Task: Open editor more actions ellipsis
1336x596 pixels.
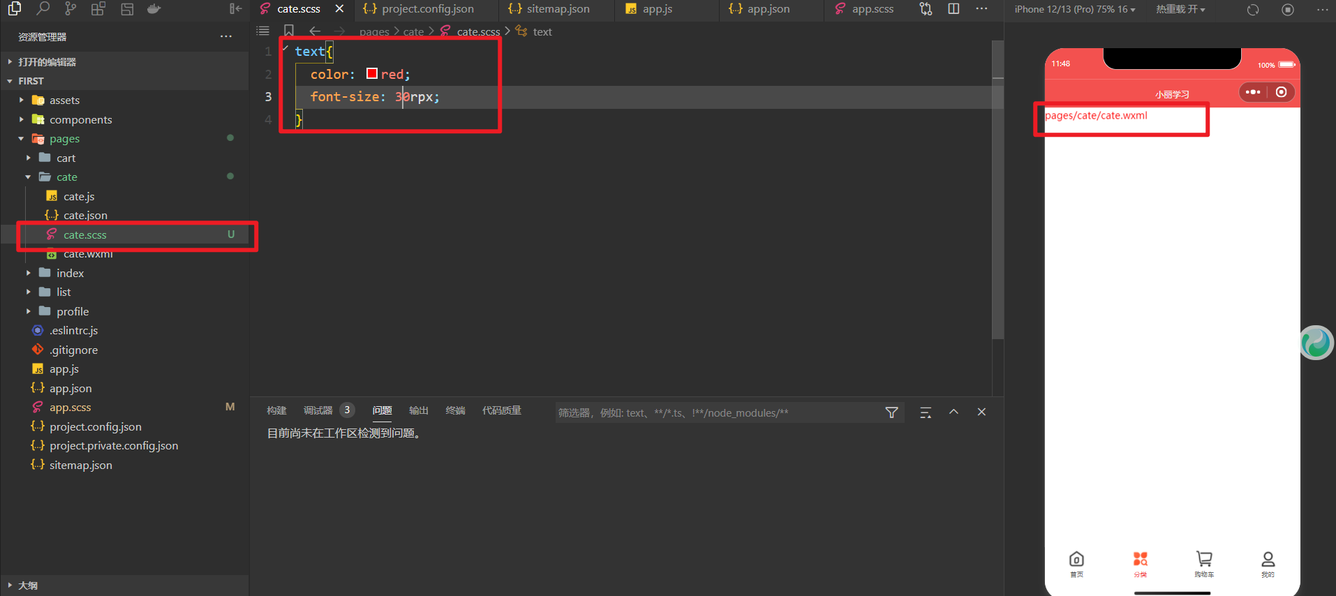Action: [981, 8]
